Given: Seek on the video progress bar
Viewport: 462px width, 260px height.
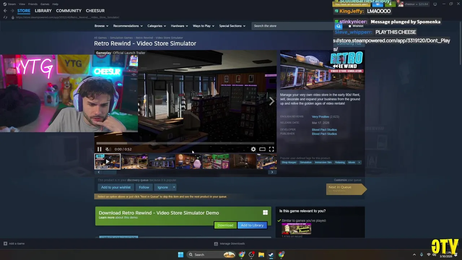Looking at the screenshot, I should coord(185,143).
